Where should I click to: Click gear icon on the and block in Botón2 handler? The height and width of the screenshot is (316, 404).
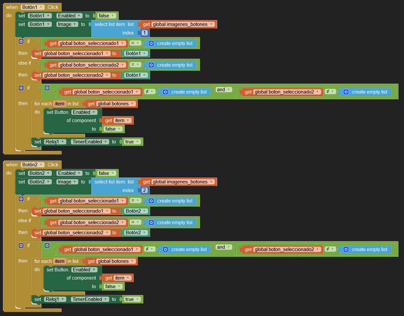(47, 245)
